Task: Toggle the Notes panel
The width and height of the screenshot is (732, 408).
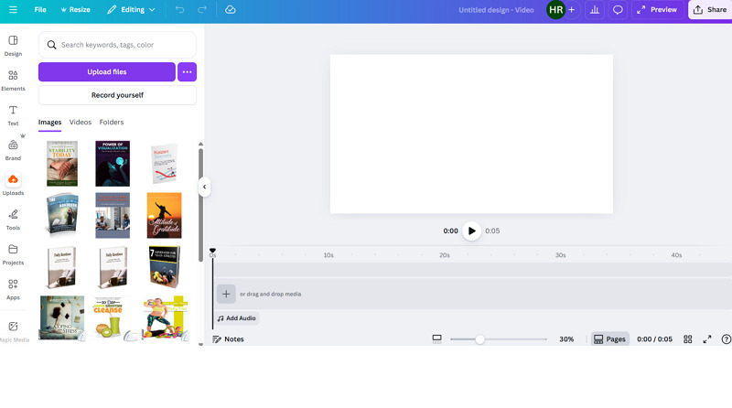Action: (228, 339)
